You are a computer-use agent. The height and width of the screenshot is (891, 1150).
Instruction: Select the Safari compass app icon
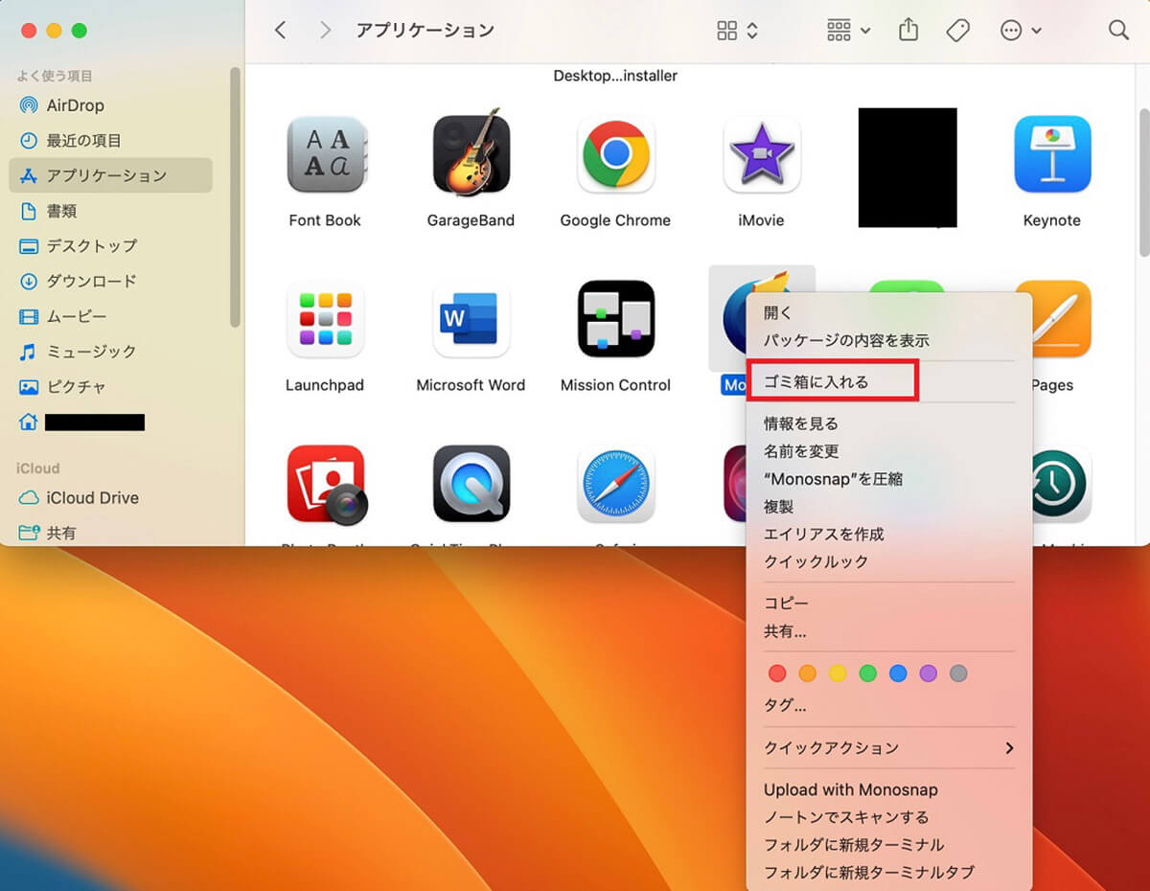pyautogui.click(x=615, y=484)
